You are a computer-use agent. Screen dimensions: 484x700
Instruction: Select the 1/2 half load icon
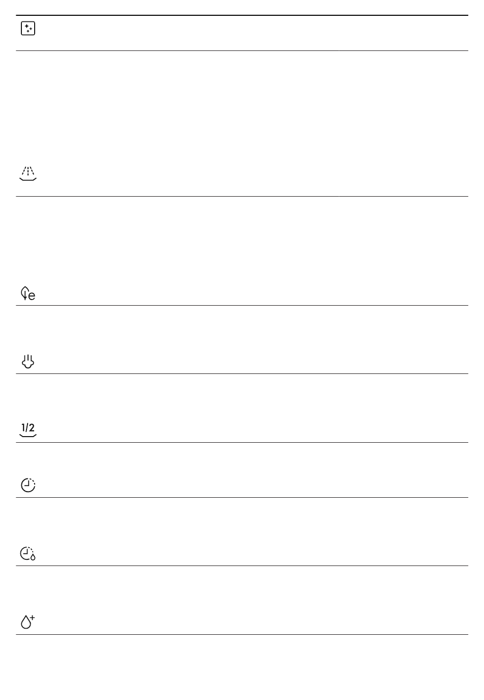[x=28, y=429]
